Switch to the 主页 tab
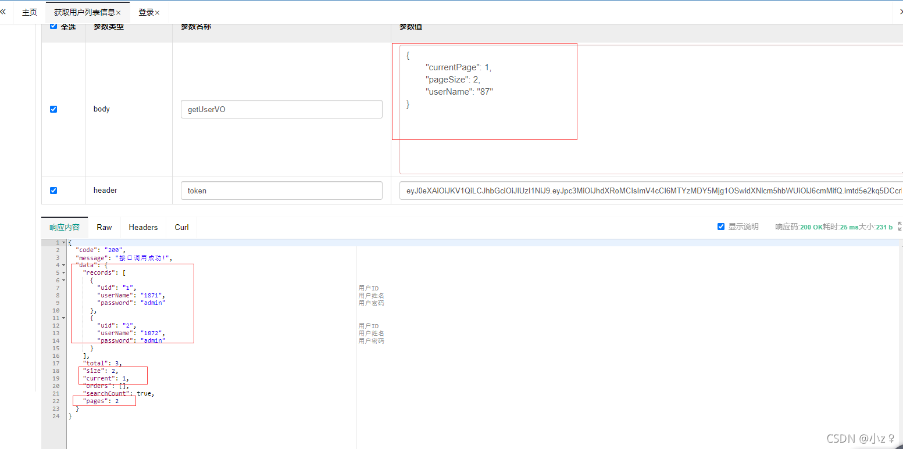This screenshot has height=449, width=903. point(30,12)
